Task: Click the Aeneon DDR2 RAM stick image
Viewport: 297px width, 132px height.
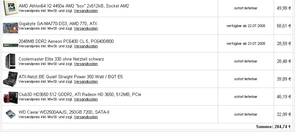Action: 11,45
